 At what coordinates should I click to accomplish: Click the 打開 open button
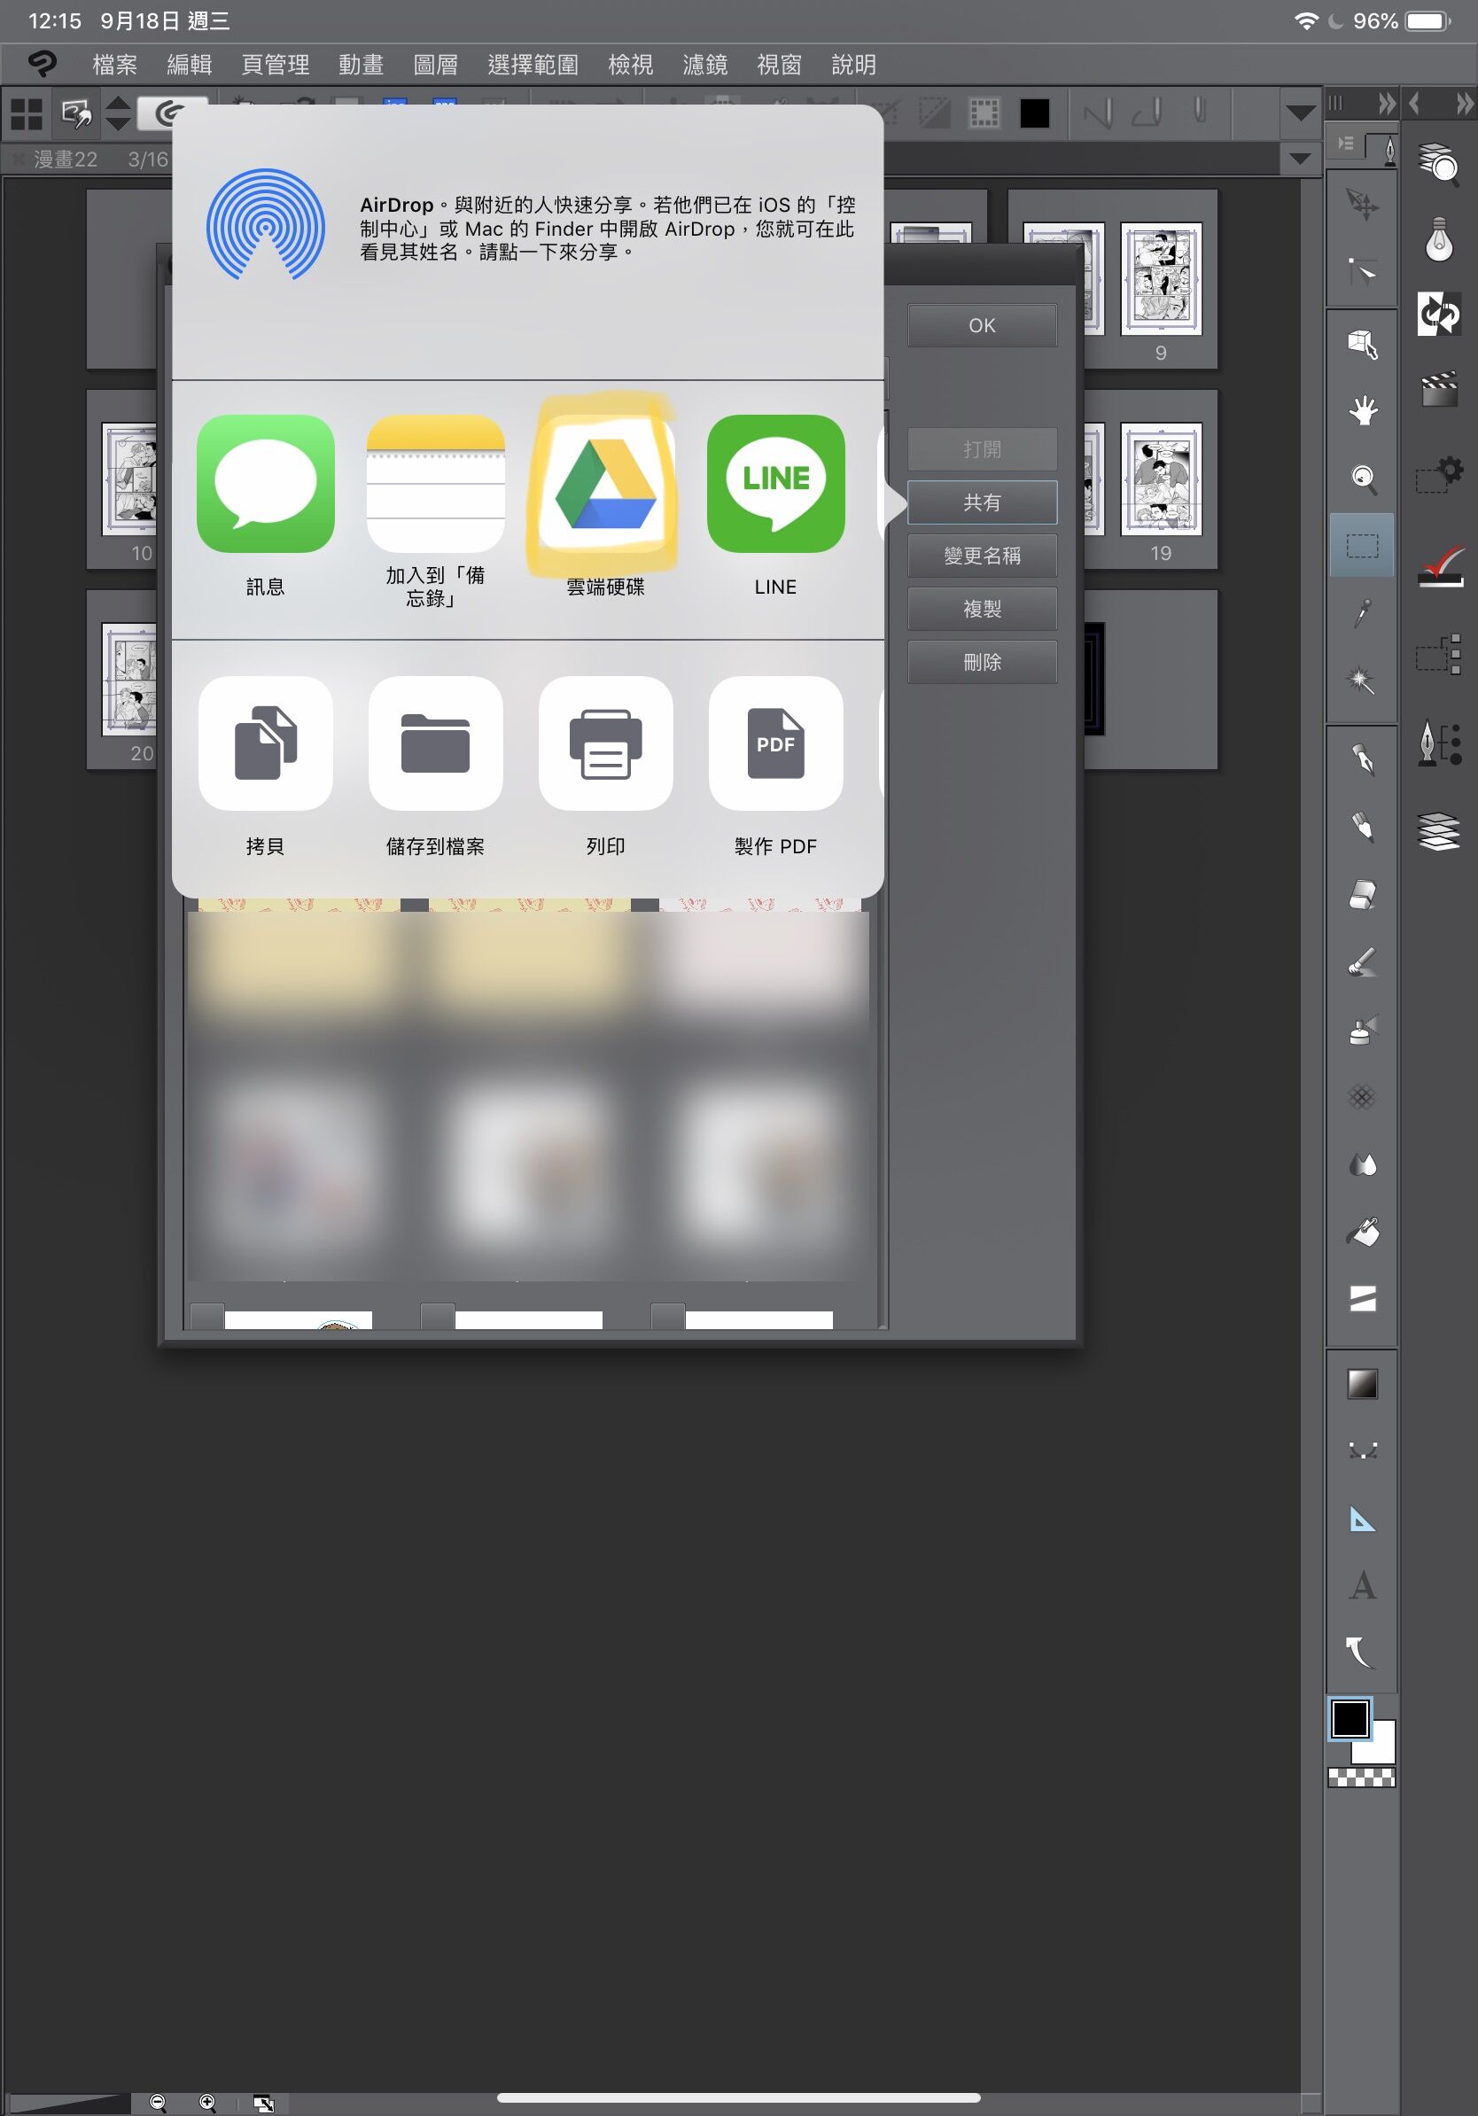tap(983, 449)
